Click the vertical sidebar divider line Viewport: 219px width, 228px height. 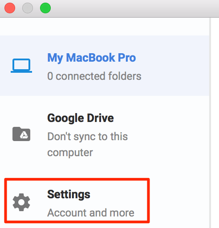point(210,123)
